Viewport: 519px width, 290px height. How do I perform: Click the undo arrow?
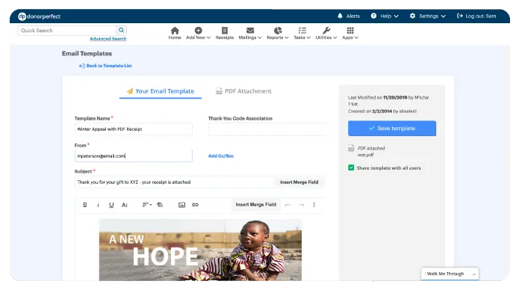[x=288, y=205]
